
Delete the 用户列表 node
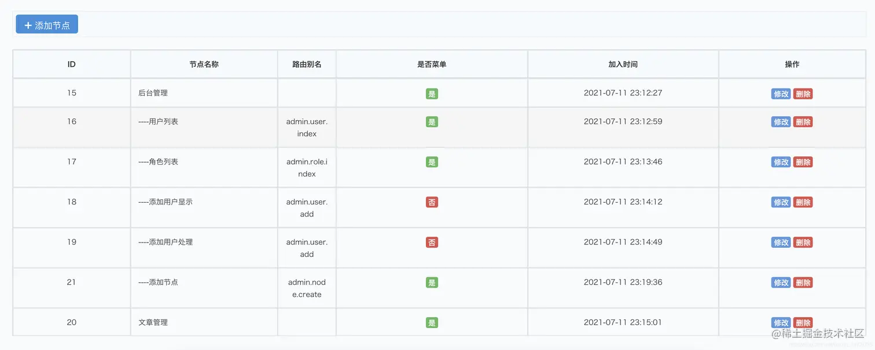803,122
